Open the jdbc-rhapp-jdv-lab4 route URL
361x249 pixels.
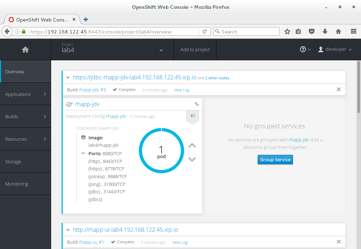tap(135, 77)
